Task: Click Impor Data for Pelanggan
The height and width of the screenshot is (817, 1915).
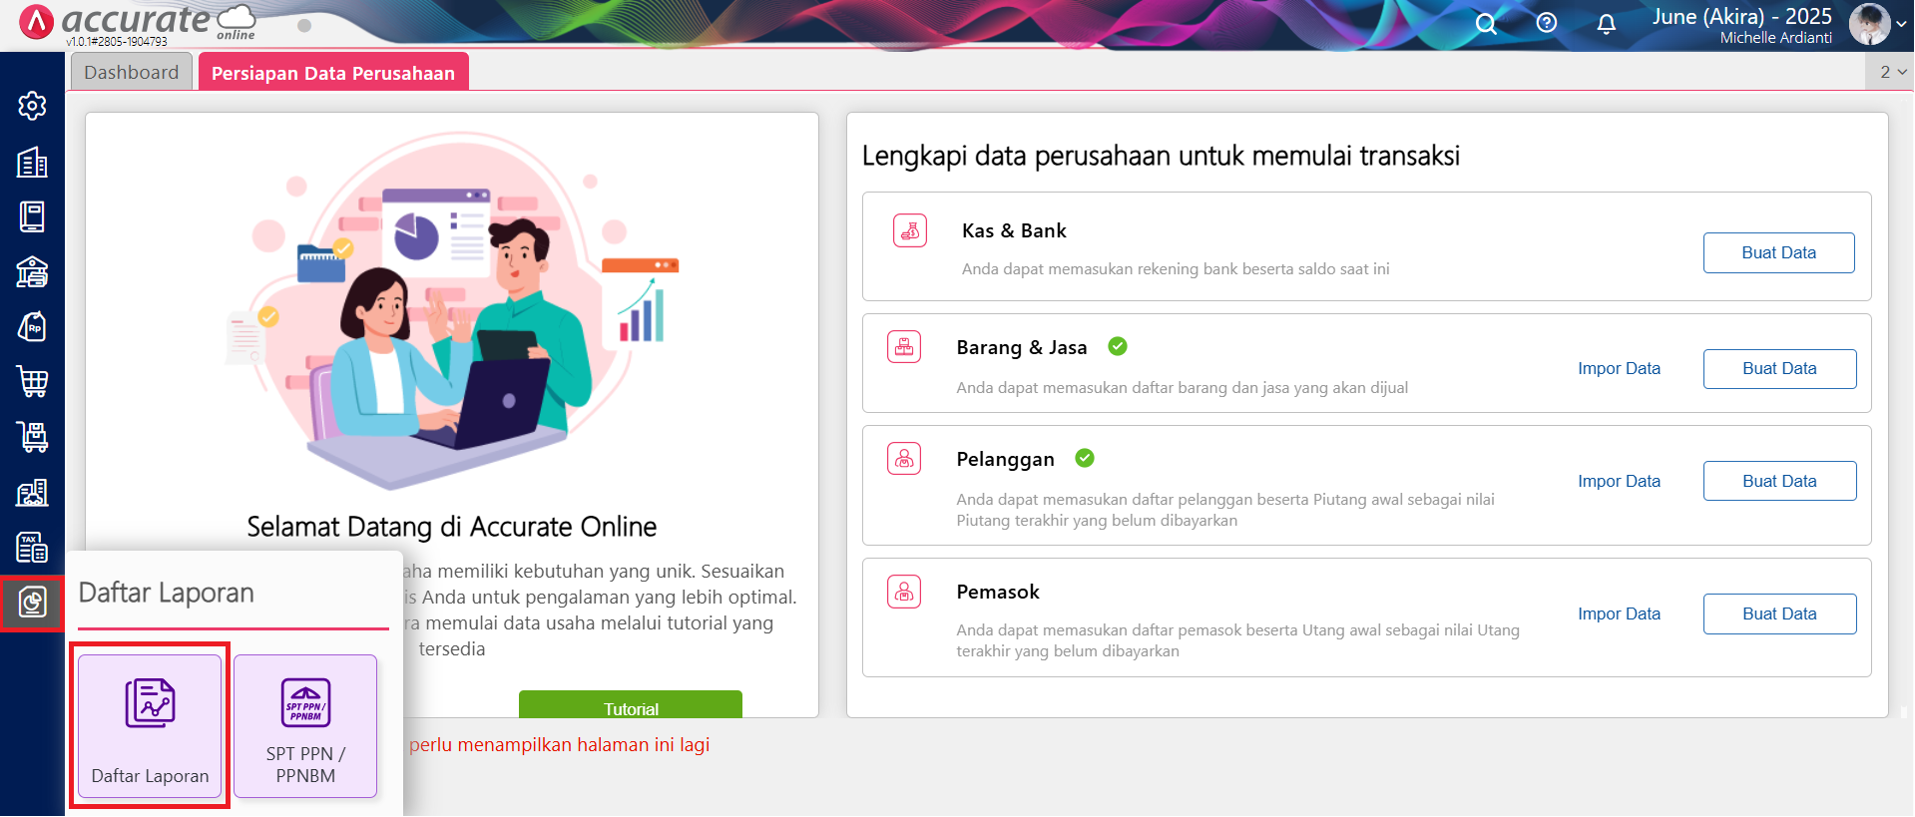Action: 1619,481
